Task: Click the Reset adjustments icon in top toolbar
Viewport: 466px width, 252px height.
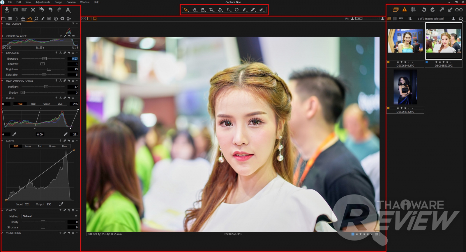Action: (x=42, y=10)
